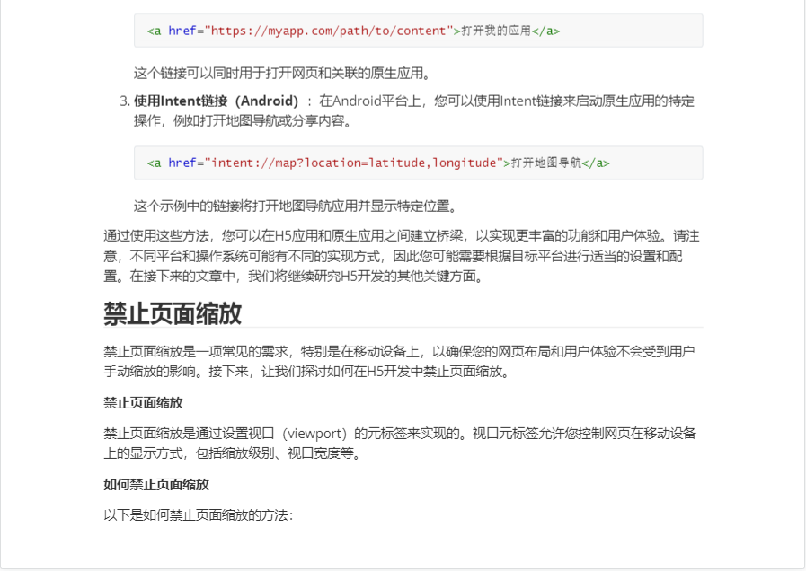Click the line '以下是如何禁止页面缩放的方法：'
Viewport: 806px width, 571px height.
pyautogui.click(x=199, y=515)
